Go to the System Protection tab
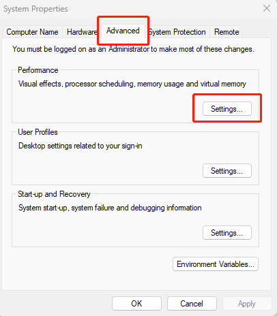Viewport: 277px width, 316px height. pyautogui.click(x=177, y=32)
